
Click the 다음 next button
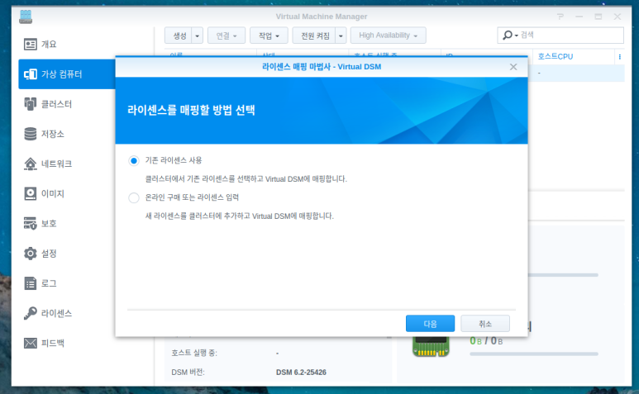pyautogui.click(x=430, y=324)
